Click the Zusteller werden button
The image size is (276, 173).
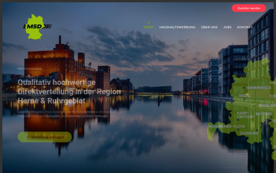coord(249,8)
